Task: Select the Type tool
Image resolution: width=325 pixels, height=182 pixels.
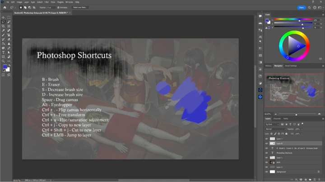Action: 3,53
